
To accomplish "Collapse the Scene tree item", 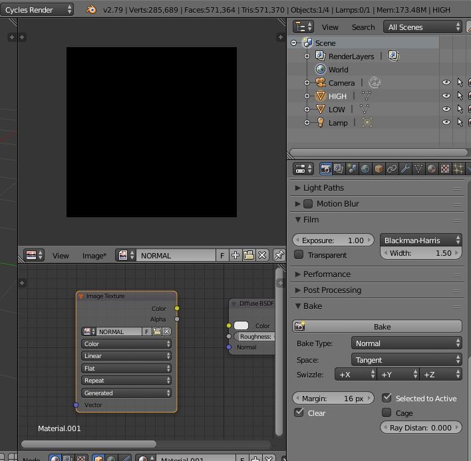I will [x=294, y=43].
